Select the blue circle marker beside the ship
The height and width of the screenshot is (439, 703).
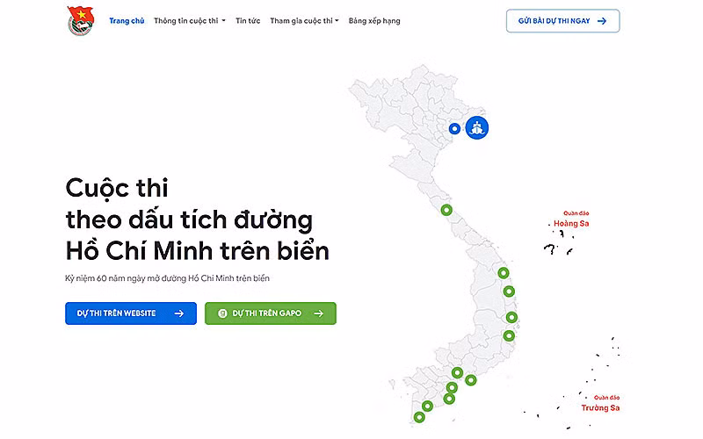click(x=454, y=129)
